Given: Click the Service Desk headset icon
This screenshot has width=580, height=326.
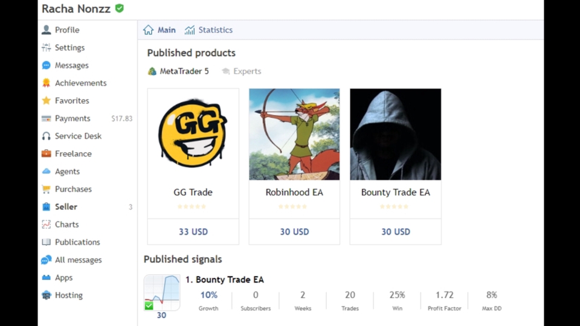Looking at the screenshot, I should pyautogui.click(x=47, y=136).
